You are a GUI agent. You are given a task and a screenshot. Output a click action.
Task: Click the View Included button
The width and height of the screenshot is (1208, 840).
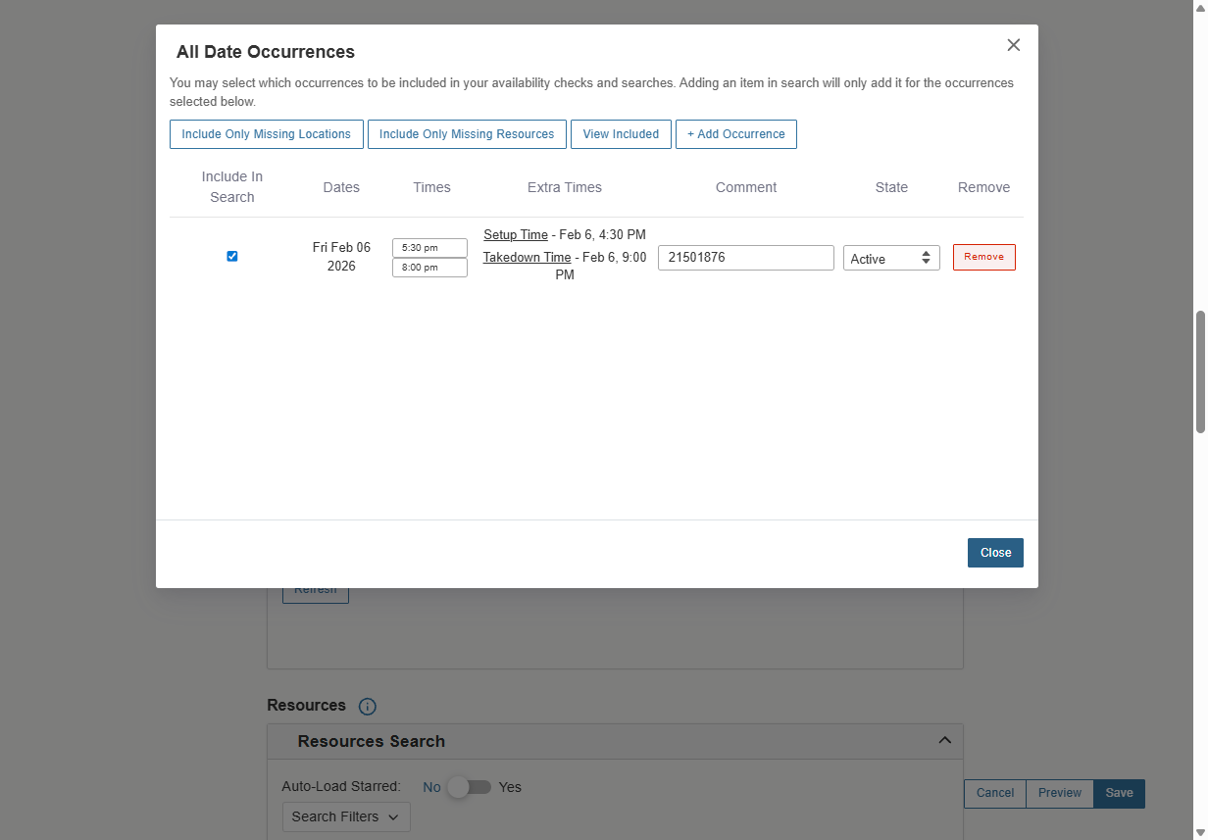click(622, 134)
